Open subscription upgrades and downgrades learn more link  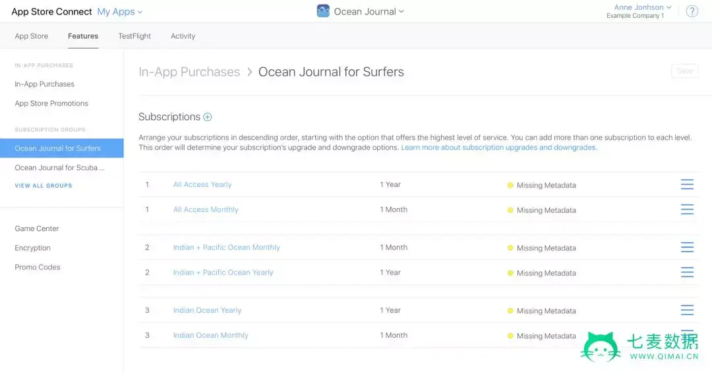pyautogui.click(x=499, y=147)
